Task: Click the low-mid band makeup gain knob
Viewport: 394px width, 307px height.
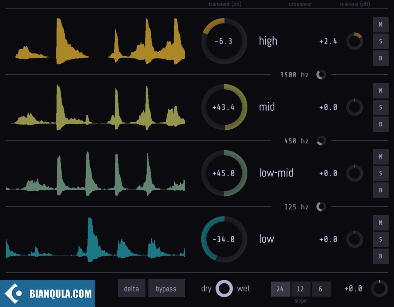Action: (x=354, y=173)
